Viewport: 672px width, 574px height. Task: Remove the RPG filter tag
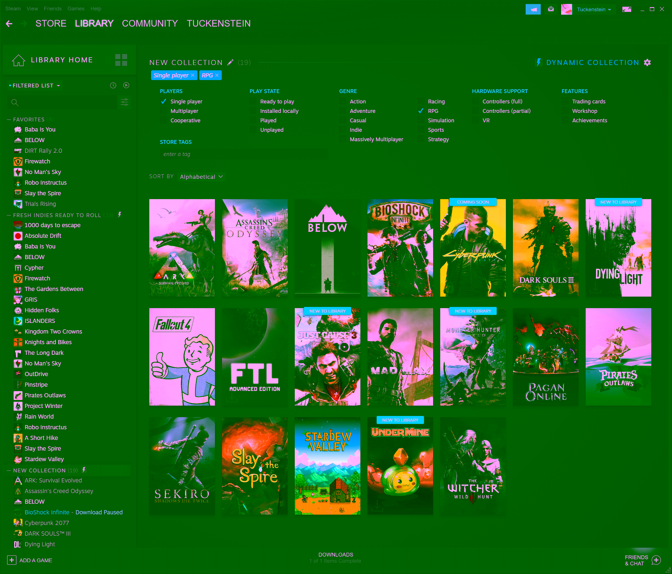pos(217,75)
